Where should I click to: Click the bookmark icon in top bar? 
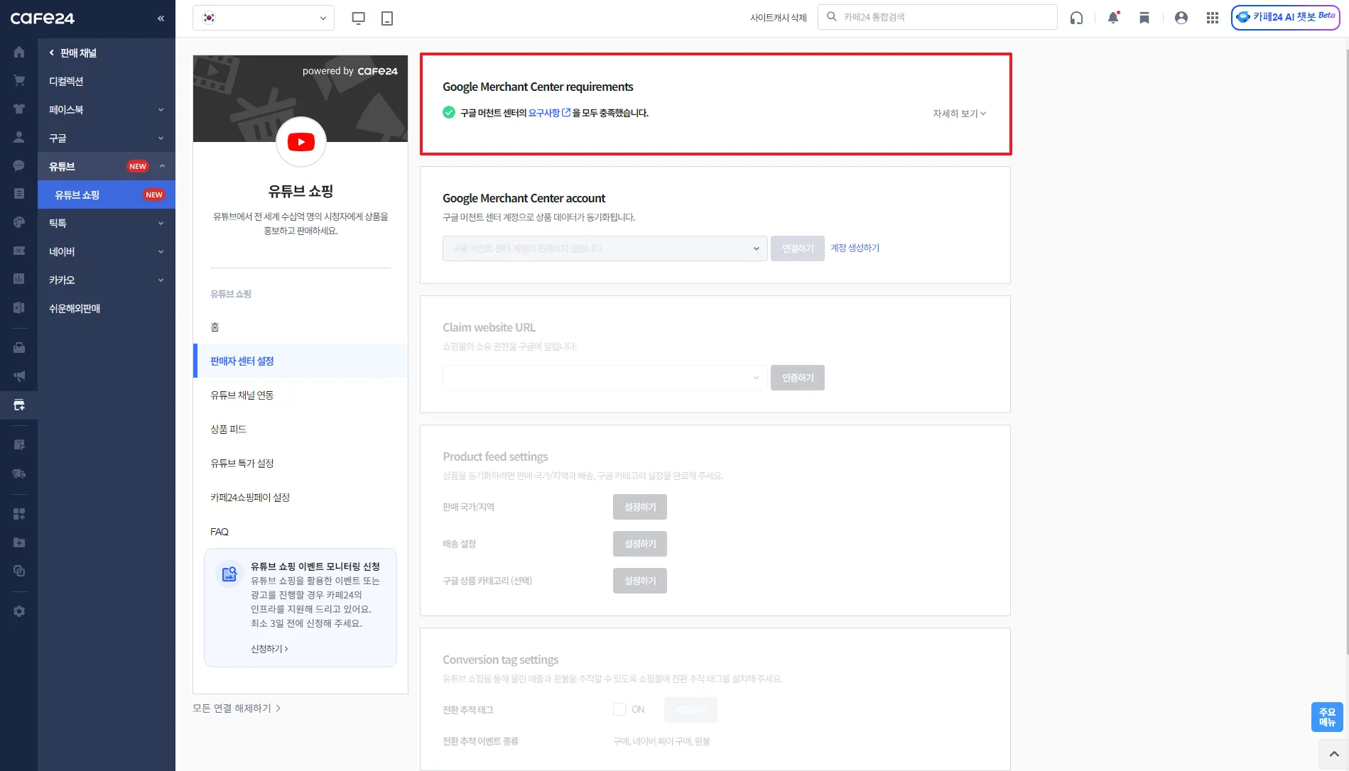(x=1144, y=18)
